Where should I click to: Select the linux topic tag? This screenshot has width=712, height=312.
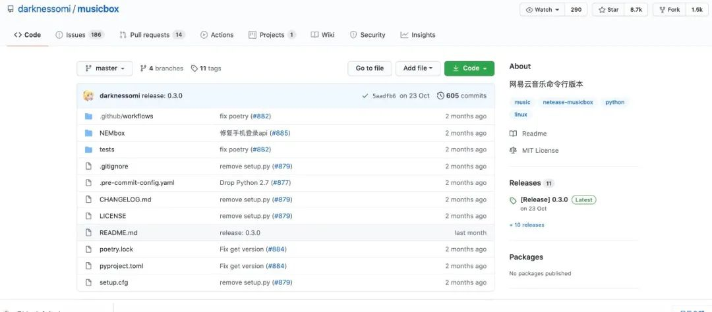pyautogui.click(x=521, y=115)
